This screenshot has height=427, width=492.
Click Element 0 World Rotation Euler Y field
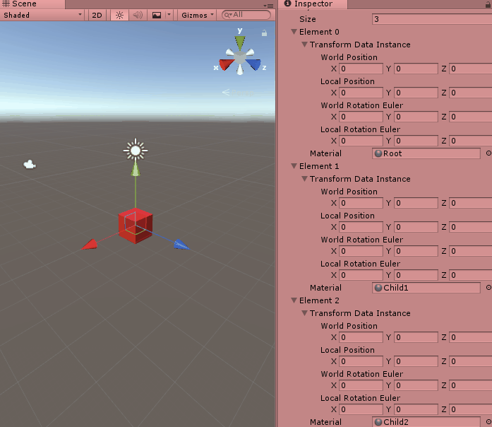tap(416, 117)
